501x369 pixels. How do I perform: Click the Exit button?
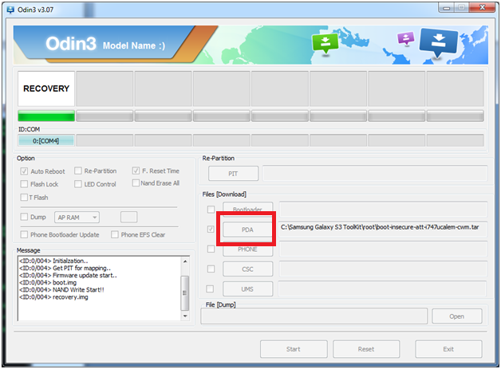click(448, 349)
